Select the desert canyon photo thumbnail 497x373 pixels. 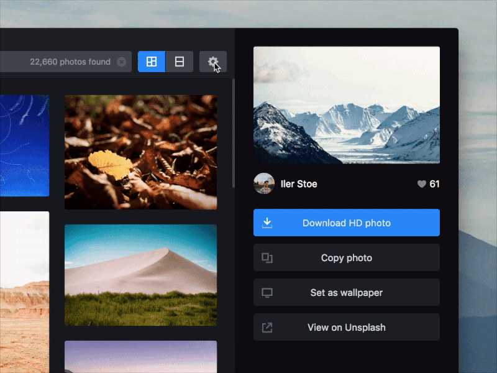click(24, 292)
